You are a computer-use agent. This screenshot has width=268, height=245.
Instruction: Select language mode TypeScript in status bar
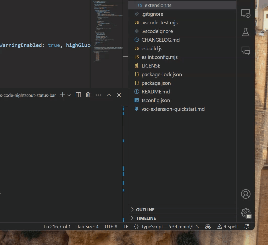click(x=152, y=226)
